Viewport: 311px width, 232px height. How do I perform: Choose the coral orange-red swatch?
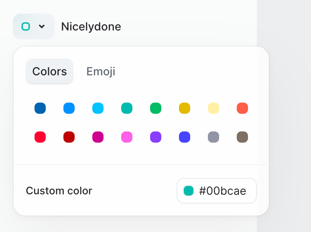click(x=242, y=108)
